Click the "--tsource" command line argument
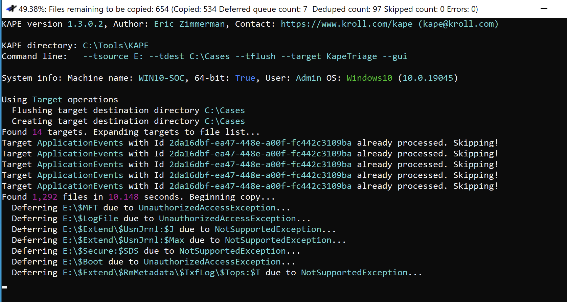Viewport: 567px width, 302px height. 106,56
